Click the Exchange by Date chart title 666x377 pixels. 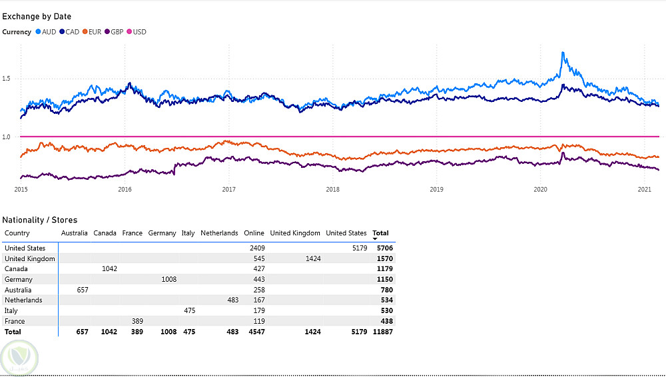[x=37, y=16]
